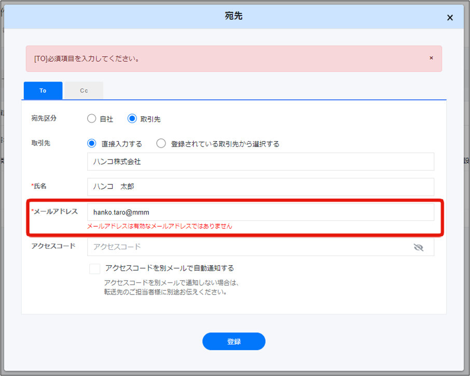The width and height of the screenshot is (470, 376).
Task: Toggle access code visibility eye icon
Action: [419, 247]
